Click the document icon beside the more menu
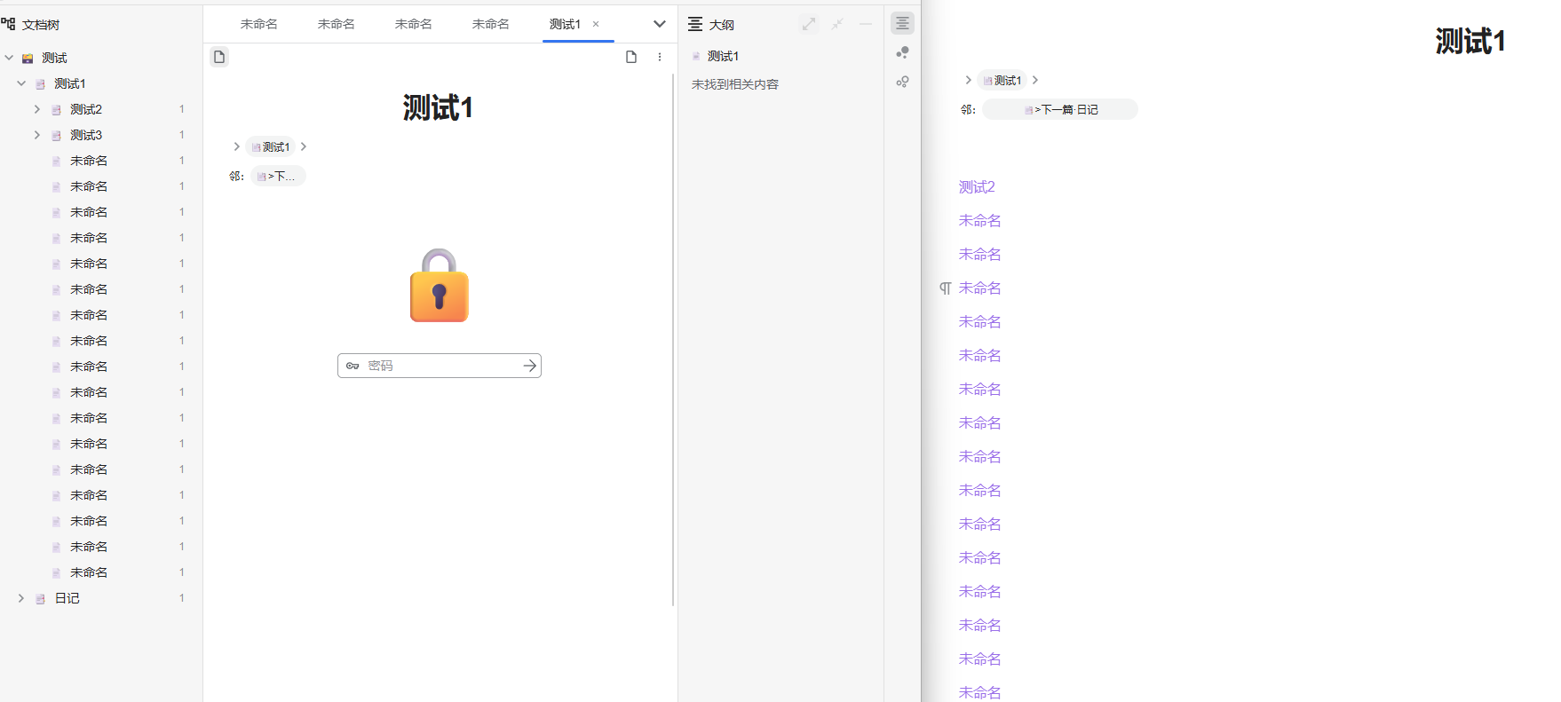 click(631, 57)
